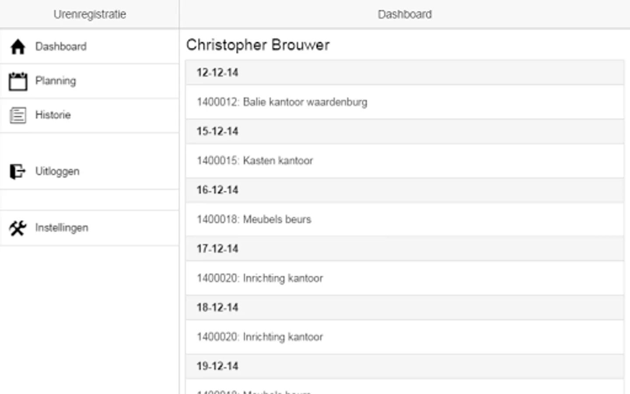630x394 pixels.
Task: Select Uitloggen to log out
Action: (57, 171)
